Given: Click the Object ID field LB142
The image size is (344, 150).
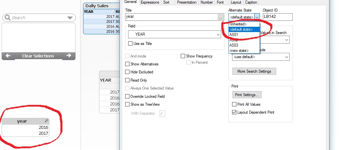Looking at the screenshot, I should [x=277, y=17].
